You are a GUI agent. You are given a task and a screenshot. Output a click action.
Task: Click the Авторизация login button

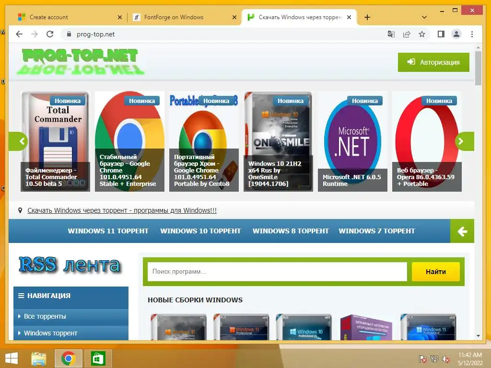point(433,62)
